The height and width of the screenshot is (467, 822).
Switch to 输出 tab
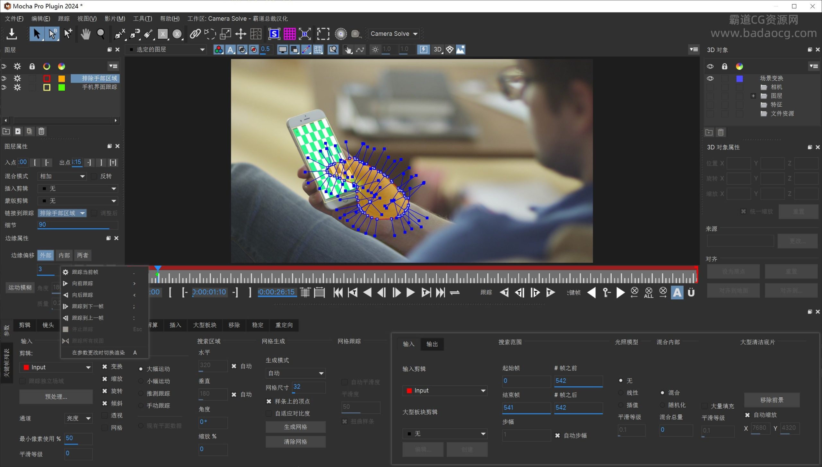[x=432, y=344]
